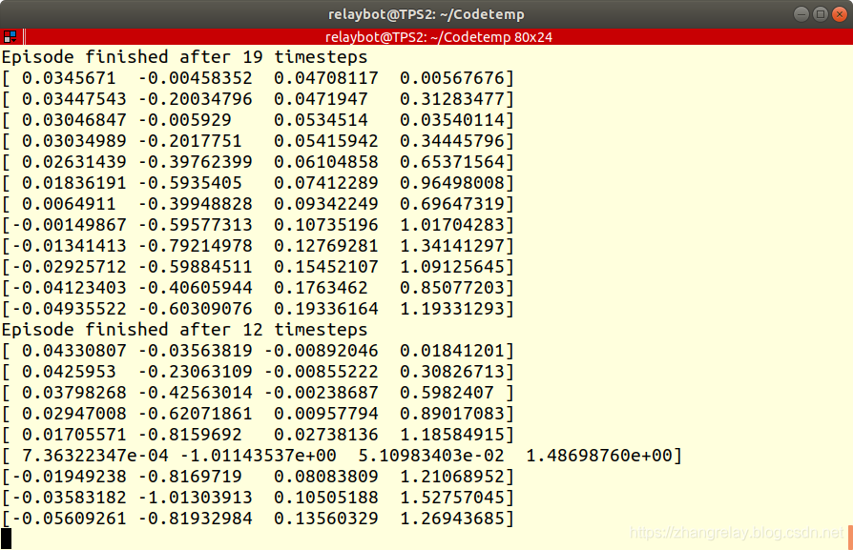Click the value 1.52757045

[452, 498]
